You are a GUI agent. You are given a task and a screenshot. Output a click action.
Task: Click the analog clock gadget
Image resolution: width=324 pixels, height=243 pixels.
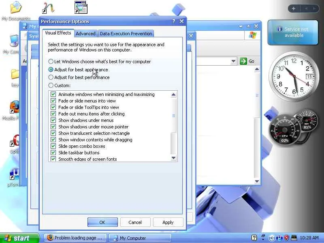(x=294, y=77)
